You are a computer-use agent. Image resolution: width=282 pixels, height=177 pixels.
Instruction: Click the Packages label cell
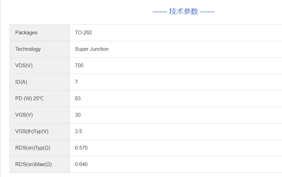(26, 33)
